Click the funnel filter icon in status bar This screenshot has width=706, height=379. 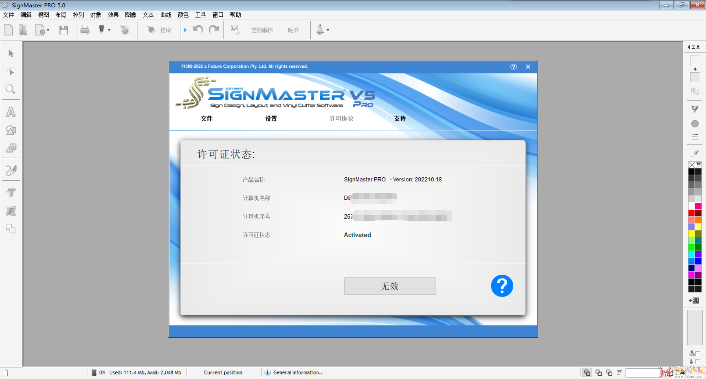tap(619, 372)
